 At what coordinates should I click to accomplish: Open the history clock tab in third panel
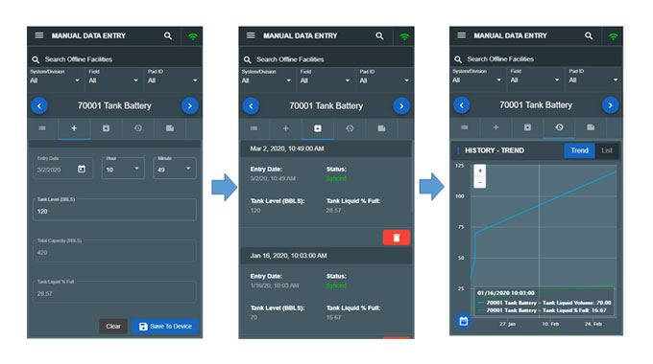click(559, 127)
